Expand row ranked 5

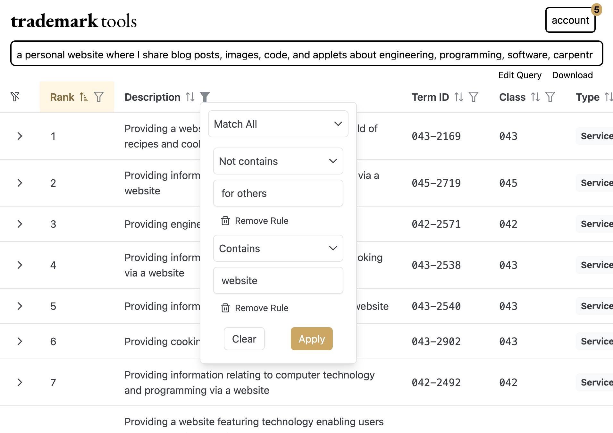click(20, 306)
